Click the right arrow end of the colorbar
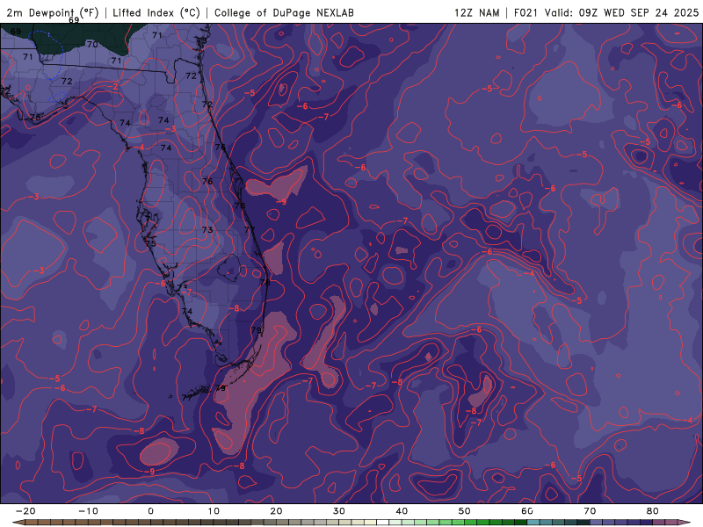The width and height of the screenshot is (703, 527). click(x=685, y=523)
